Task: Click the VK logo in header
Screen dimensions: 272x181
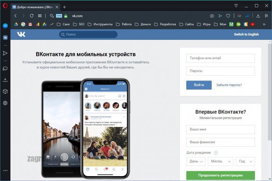Action: click(x=21, y=35)
